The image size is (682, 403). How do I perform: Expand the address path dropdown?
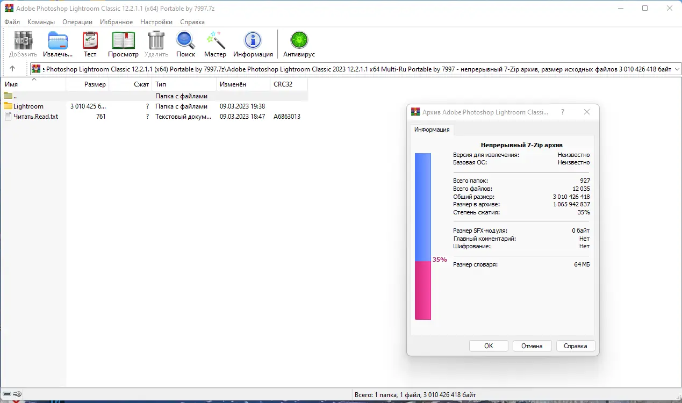pyautogui.click(x=677, y=69)
